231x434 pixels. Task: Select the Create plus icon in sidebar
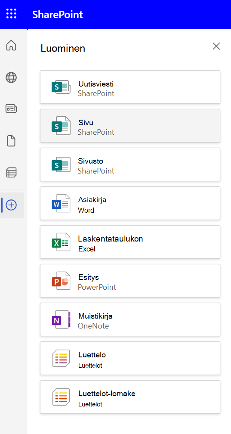coord(11,205)
